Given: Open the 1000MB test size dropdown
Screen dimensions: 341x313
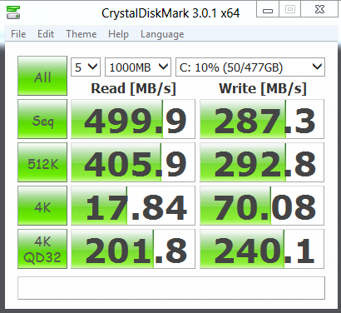Looking at the screenshot, I should click(138, 67).
